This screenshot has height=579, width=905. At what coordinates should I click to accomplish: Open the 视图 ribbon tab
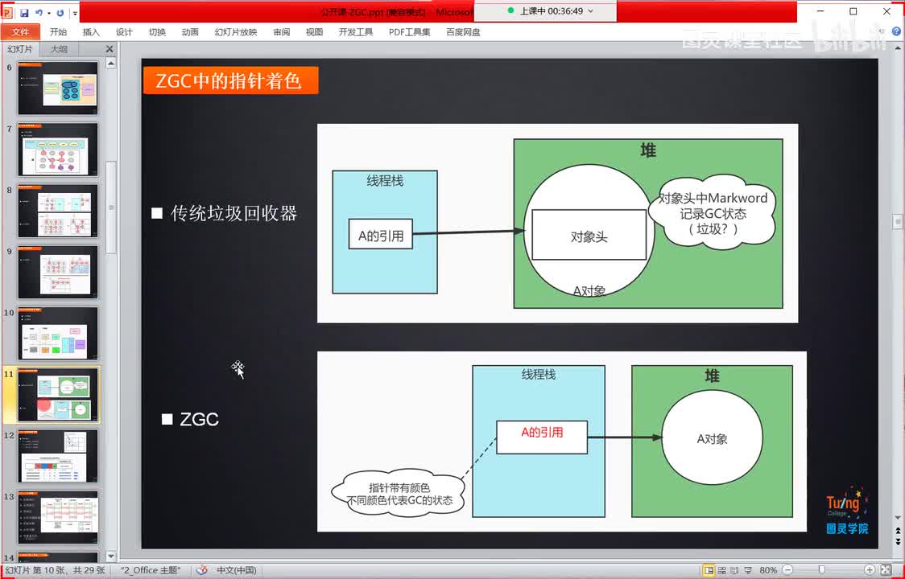[315, 32]
